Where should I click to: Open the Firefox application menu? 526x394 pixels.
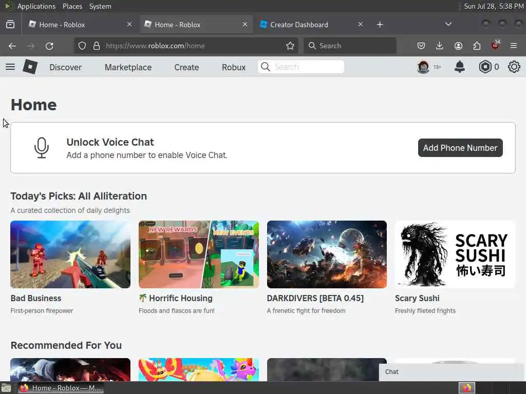click(514, 46)
